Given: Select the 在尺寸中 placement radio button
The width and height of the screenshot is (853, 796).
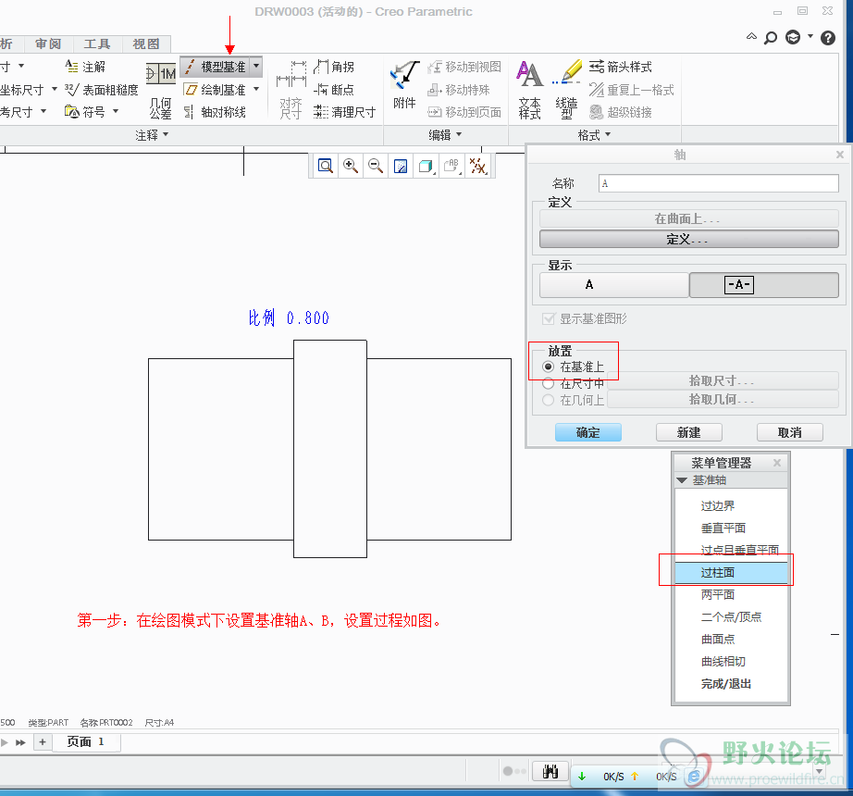Looking at the screenshot, I should [549, 383].
